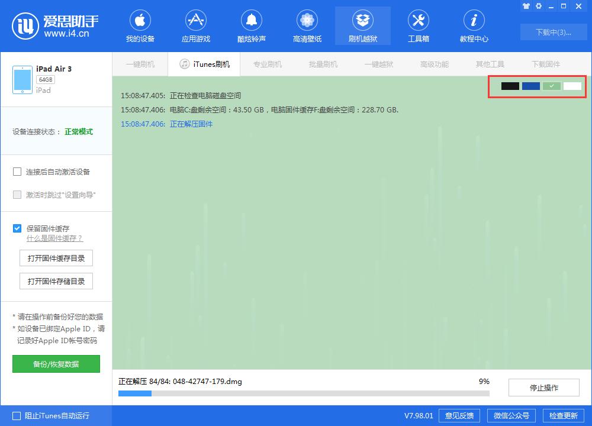Select the 刷机越狱 flash/jailbreak icon

362,25
